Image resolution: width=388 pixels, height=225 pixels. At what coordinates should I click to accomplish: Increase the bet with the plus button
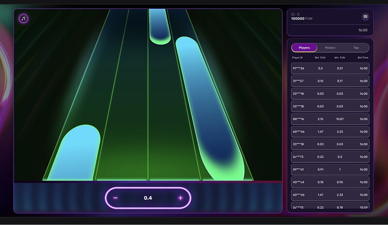(x=180, y=198)
